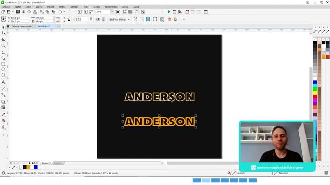Click the Full-screen preview icon
The height and width of the screenshot is (185, 330).
tap(118, 12)
